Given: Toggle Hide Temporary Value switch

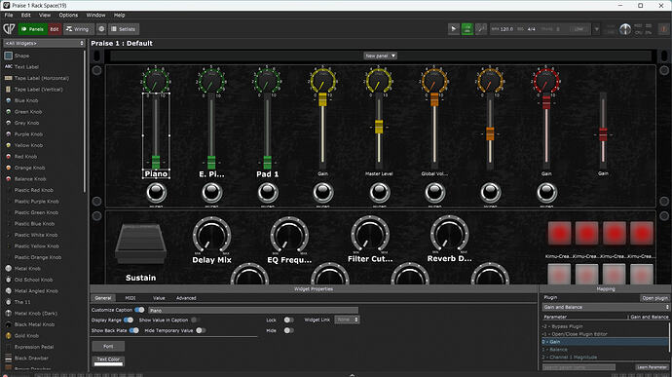Looking at the screenshot, I should click(201, 330).
